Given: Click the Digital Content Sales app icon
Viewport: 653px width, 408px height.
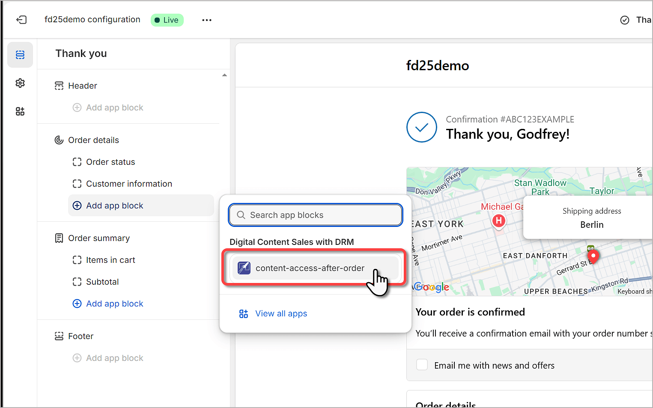Looking at the screenshot, I should (244, 268).
